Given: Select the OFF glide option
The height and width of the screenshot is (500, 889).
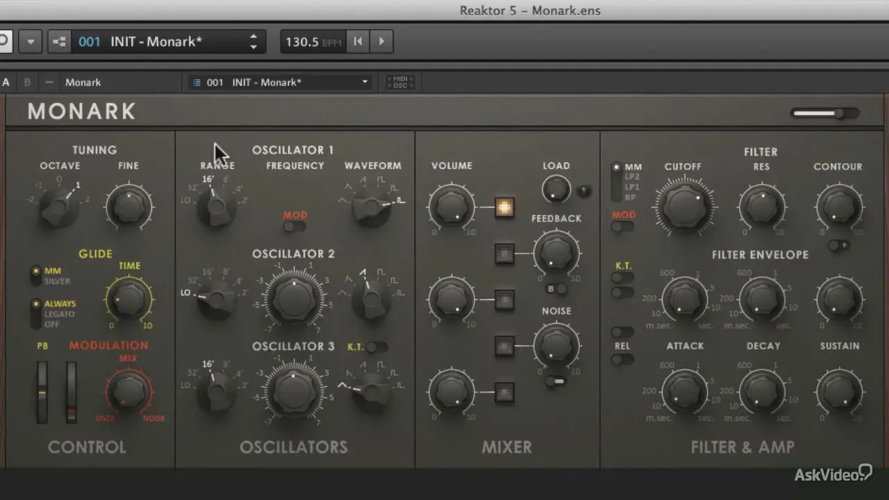Looking at the screenshot, I should pos(51,324).
